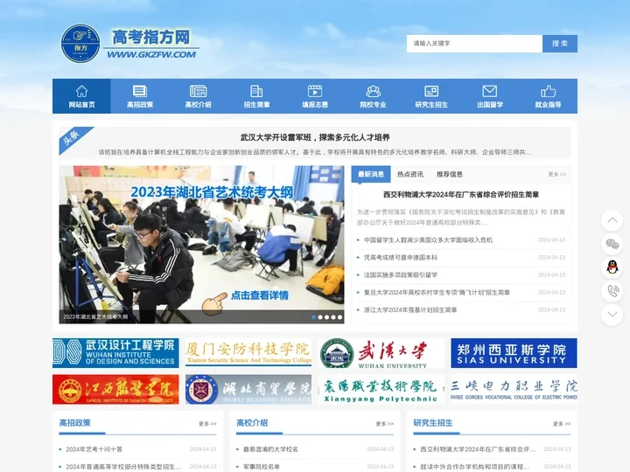Open 法国实施多项政策吸引留学 news item
Screen dimensions: 630x472
pos(401,275)
